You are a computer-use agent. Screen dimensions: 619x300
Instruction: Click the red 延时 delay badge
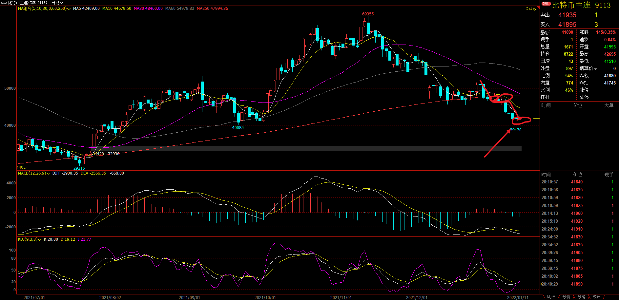click(546, 4)
